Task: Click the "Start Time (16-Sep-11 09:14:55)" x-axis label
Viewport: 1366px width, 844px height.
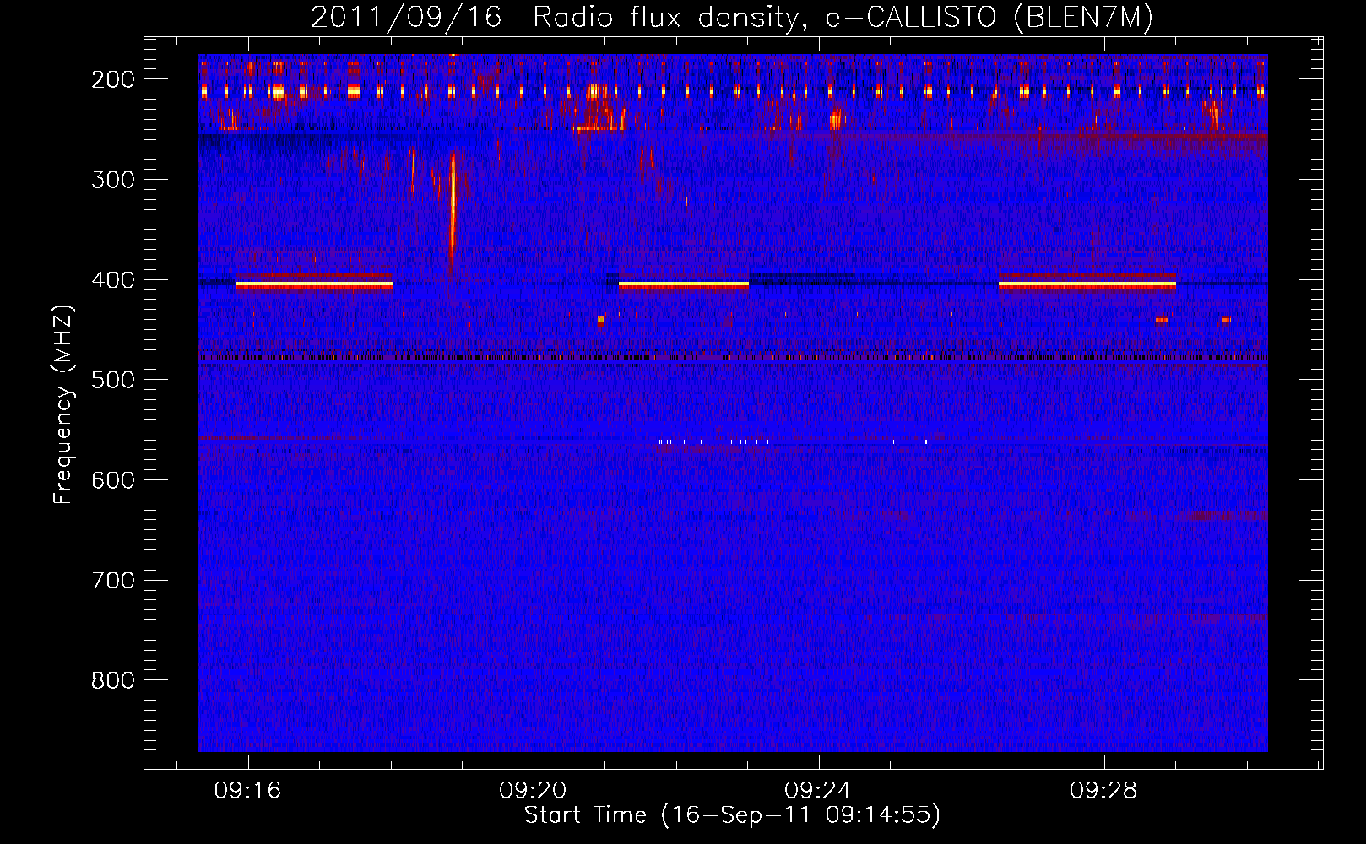Action: (732, 815)
